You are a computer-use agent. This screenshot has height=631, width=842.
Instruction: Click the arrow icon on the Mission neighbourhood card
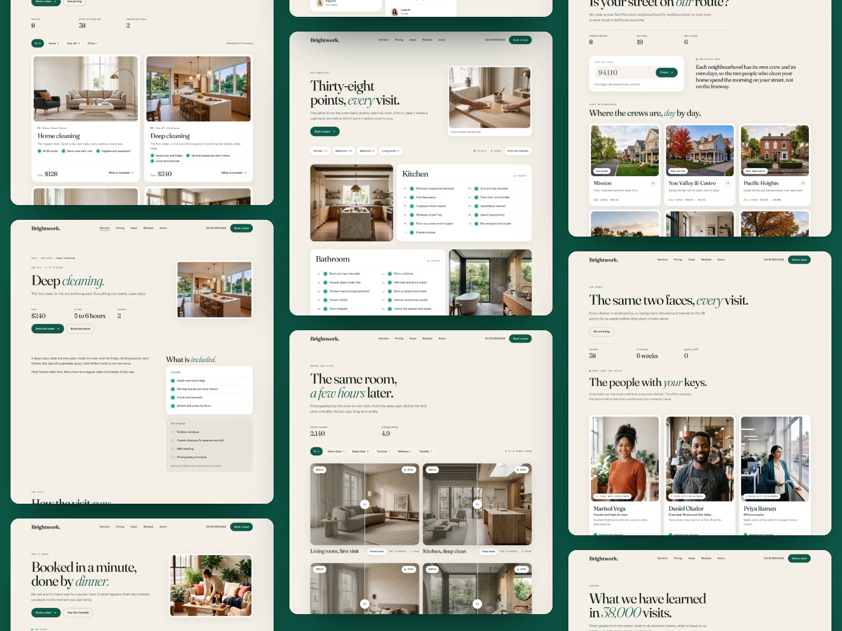tap(653, 183)
